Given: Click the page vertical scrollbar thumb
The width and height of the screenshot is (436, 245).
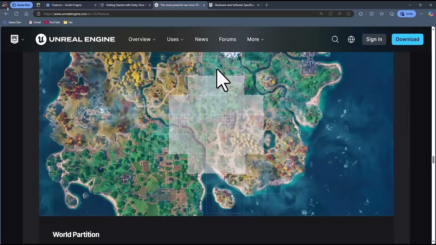Looking at the screenshot, I should click(x=434, y=160).
